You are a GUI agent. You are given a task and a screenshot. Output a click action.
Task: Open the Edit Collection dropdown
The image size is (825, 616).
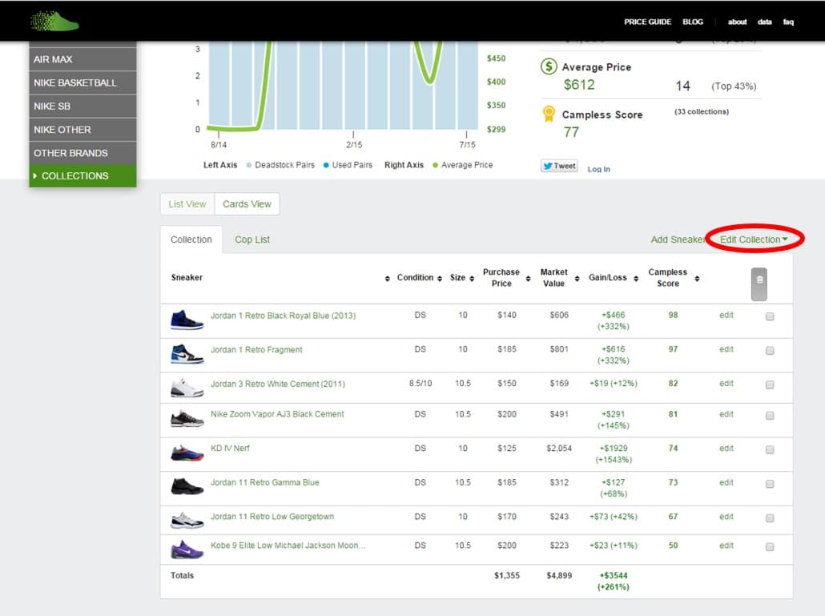click(x=754, y=240)
